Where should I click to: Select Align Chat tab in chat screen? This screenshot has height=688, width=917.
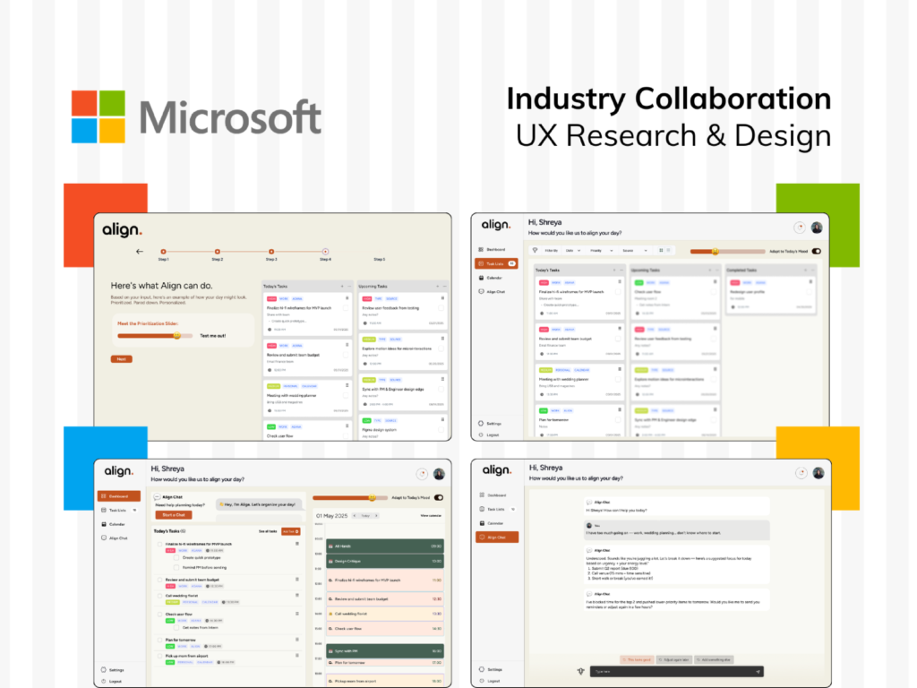[497, 537]
